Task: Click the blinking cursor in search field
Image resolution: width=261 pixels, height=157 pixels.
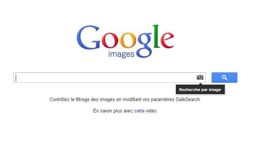Action: pos(16,78)
